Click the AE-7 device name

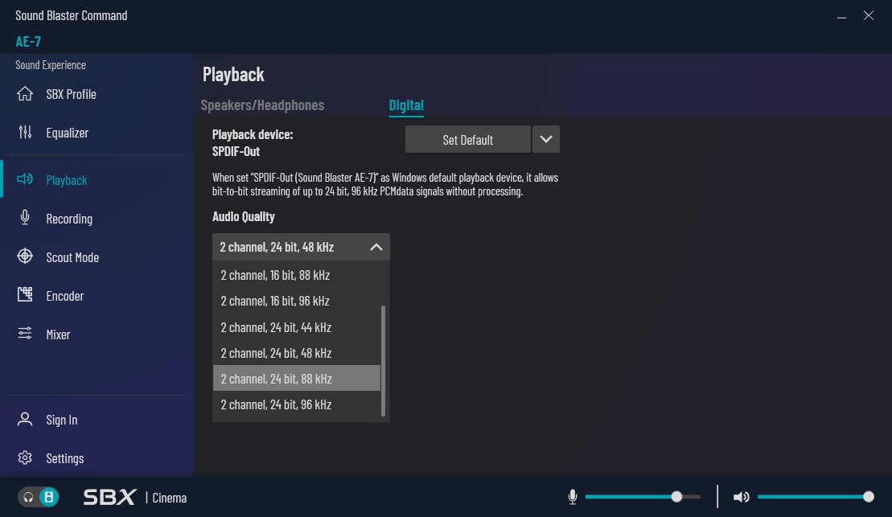click(28, 41)
